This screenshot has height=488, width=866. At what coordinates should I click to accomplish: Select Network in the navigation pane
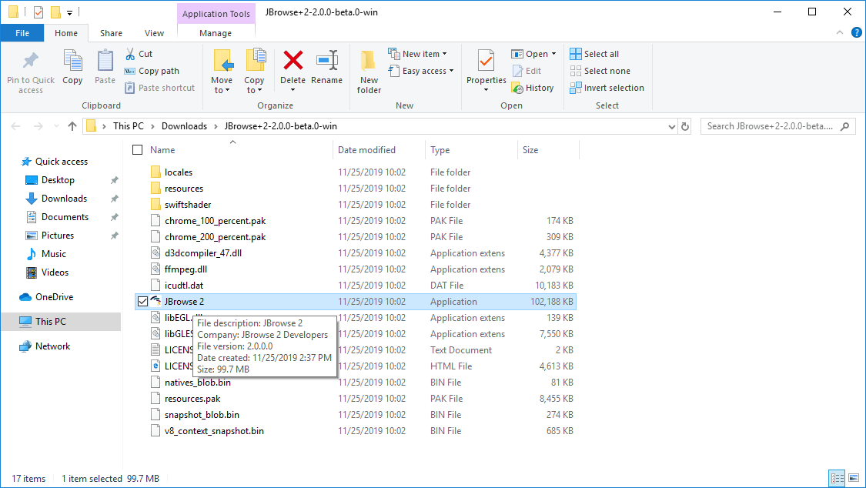pyautogui.click(x=52, y=346)
